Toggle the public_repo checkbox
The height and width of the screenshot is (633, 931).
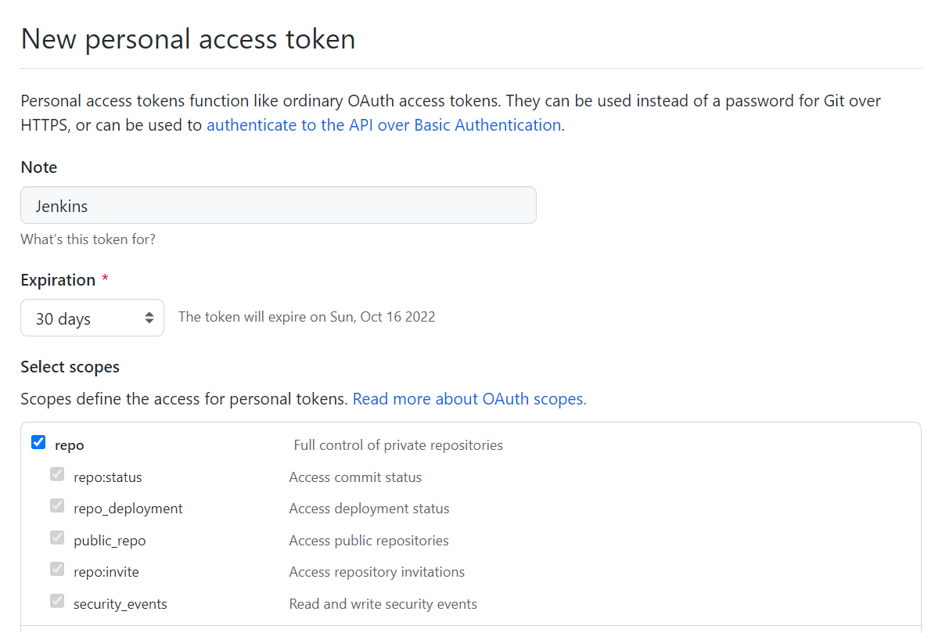pyautogui.click(x=57, y=538)
